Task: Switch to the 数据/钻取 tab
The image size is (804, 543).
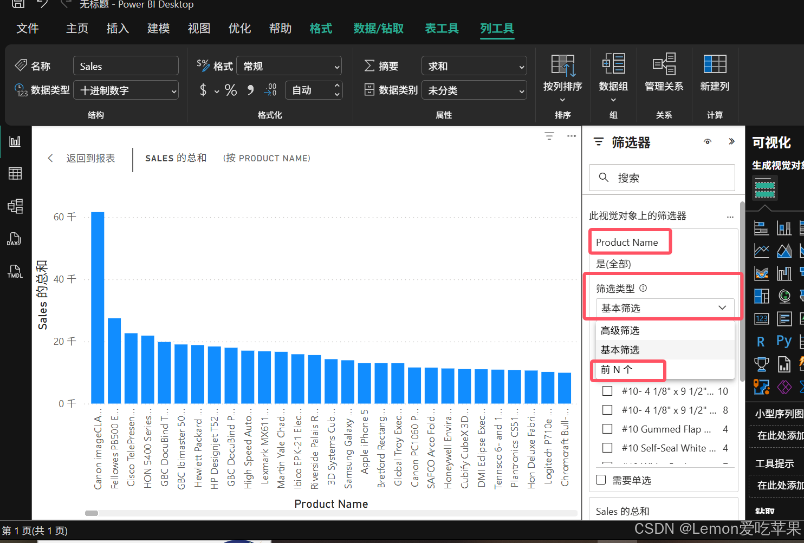Action: pyautogui.click(x=379, y=28)
